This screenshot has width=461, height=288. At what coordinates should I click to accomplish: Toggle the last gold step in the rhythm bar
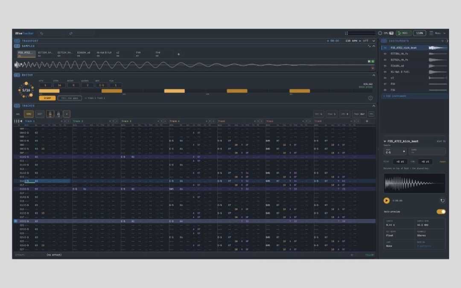[x=300, y=91]
